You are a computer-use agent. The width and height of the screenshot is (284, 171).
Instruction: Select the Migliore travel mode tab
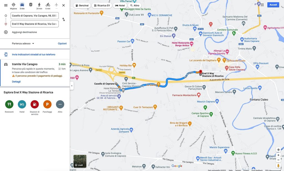coord(13,6)
